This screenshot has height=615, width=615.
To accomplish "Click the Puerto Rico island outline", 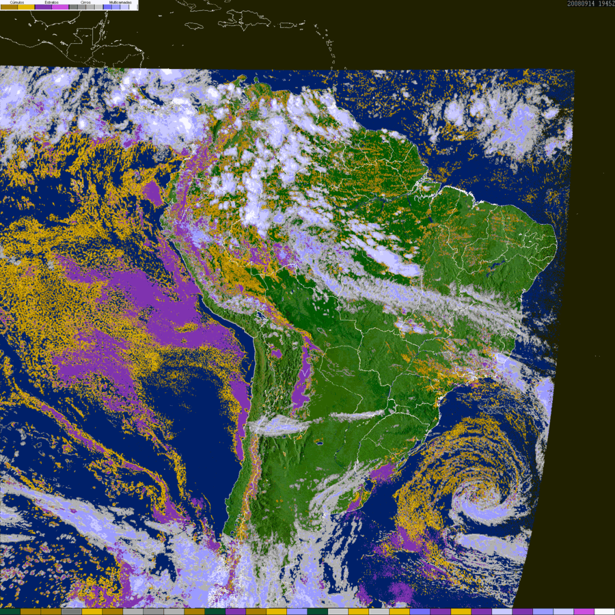I will [x=288, y=25].
